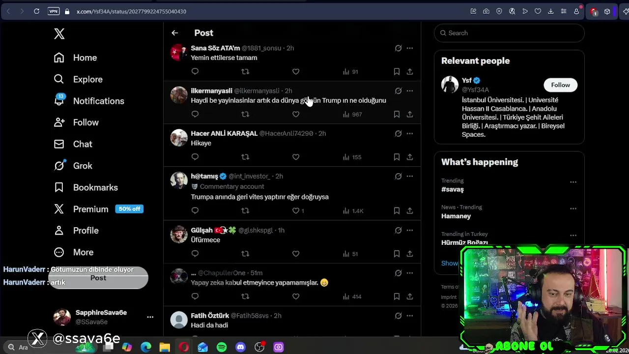This screenshot has height=354, width=629.
Task: Open browser favorites heart icon
Action: [x=538, y=11]
